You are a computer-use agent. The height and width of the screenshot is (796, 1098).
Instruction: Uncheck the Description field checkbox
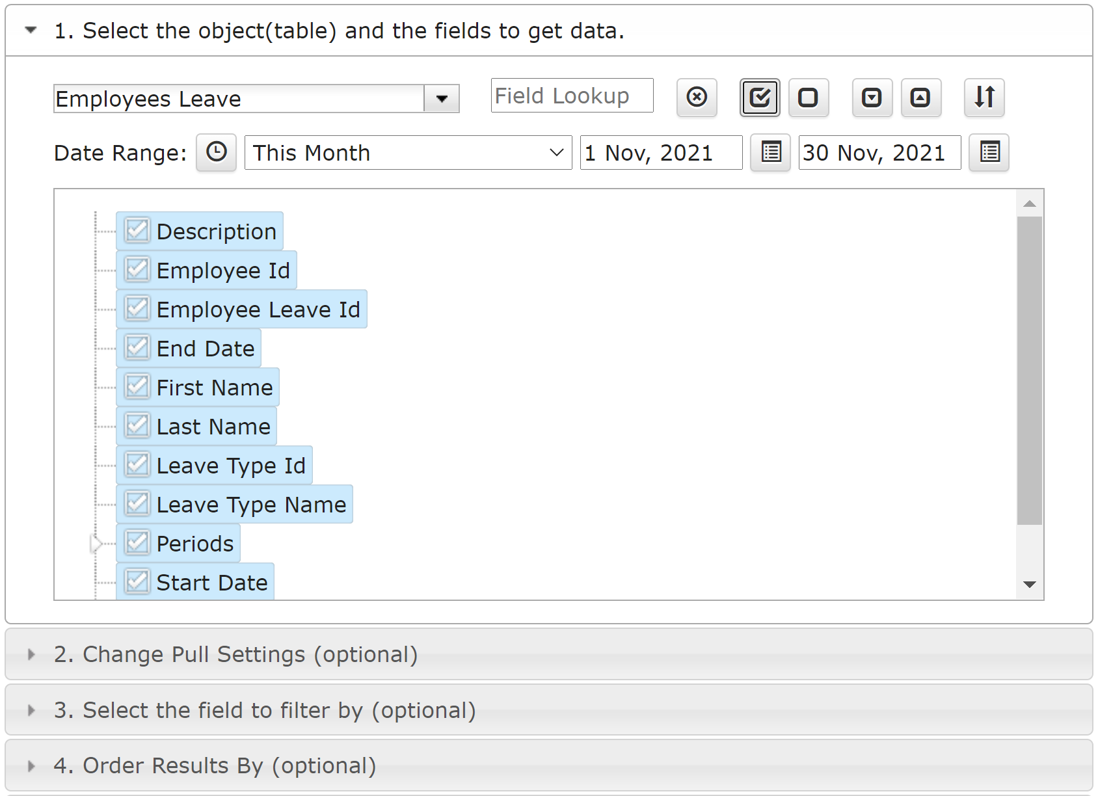click(x=137, y=231)
